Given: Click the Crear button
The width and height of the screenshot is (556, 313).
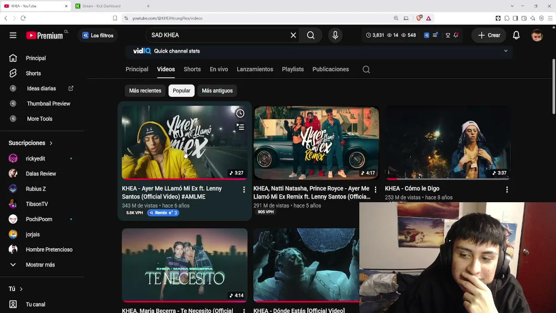Looking at the screenshot, I should coord(489,35).
